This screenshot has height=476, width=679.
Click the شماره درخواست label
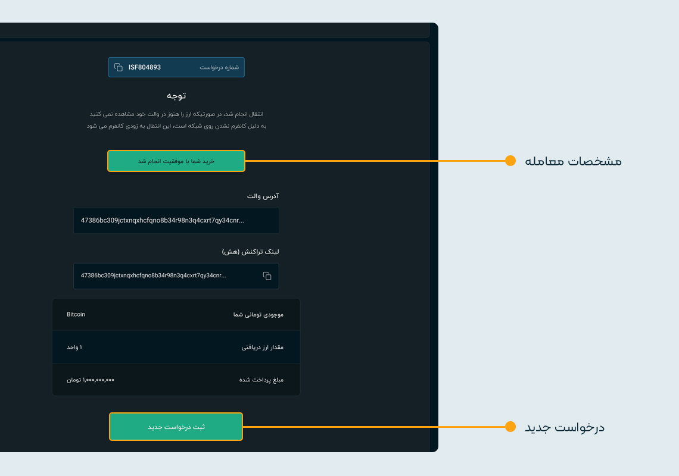(x=219, y=67)
